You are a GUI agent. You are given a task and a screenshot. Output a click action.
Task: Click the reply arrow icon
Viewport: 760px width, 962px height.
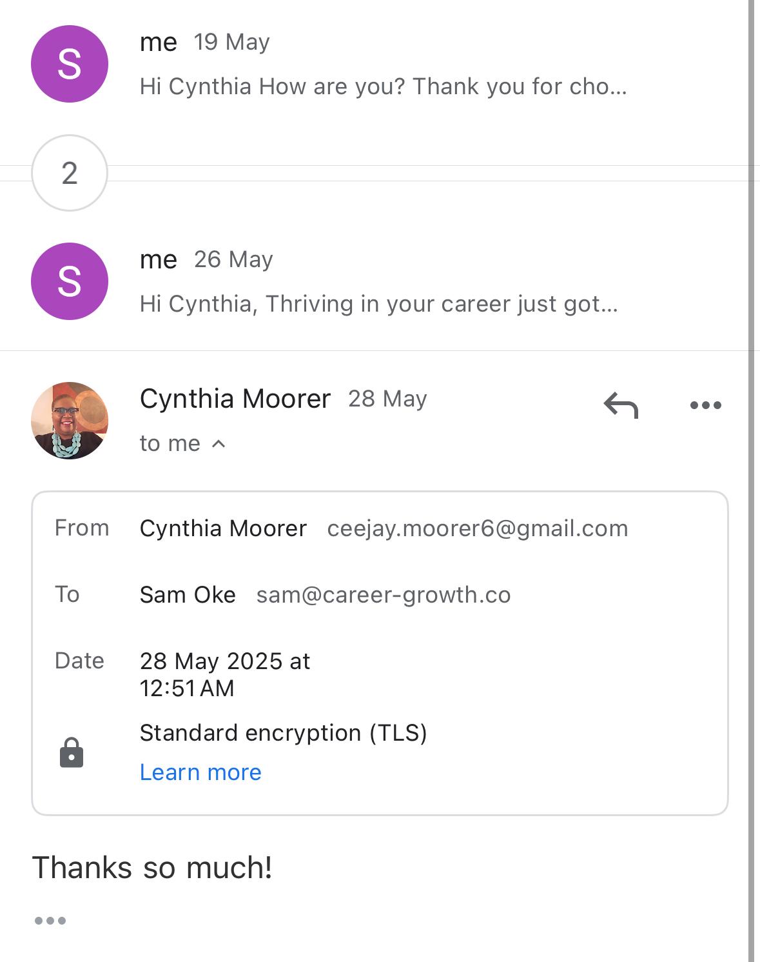click(x=621, y=406)
